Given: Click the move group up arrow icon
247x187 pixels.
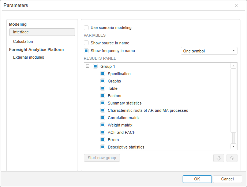Looking at the screenshot, I should coord(232,158).
